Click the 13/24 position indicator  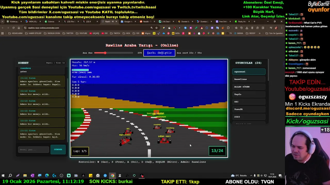click(217, 151)
